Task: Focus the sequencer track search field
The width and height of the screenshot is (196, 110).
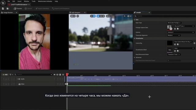Action: pyautogui.click(x=33, y=75)
